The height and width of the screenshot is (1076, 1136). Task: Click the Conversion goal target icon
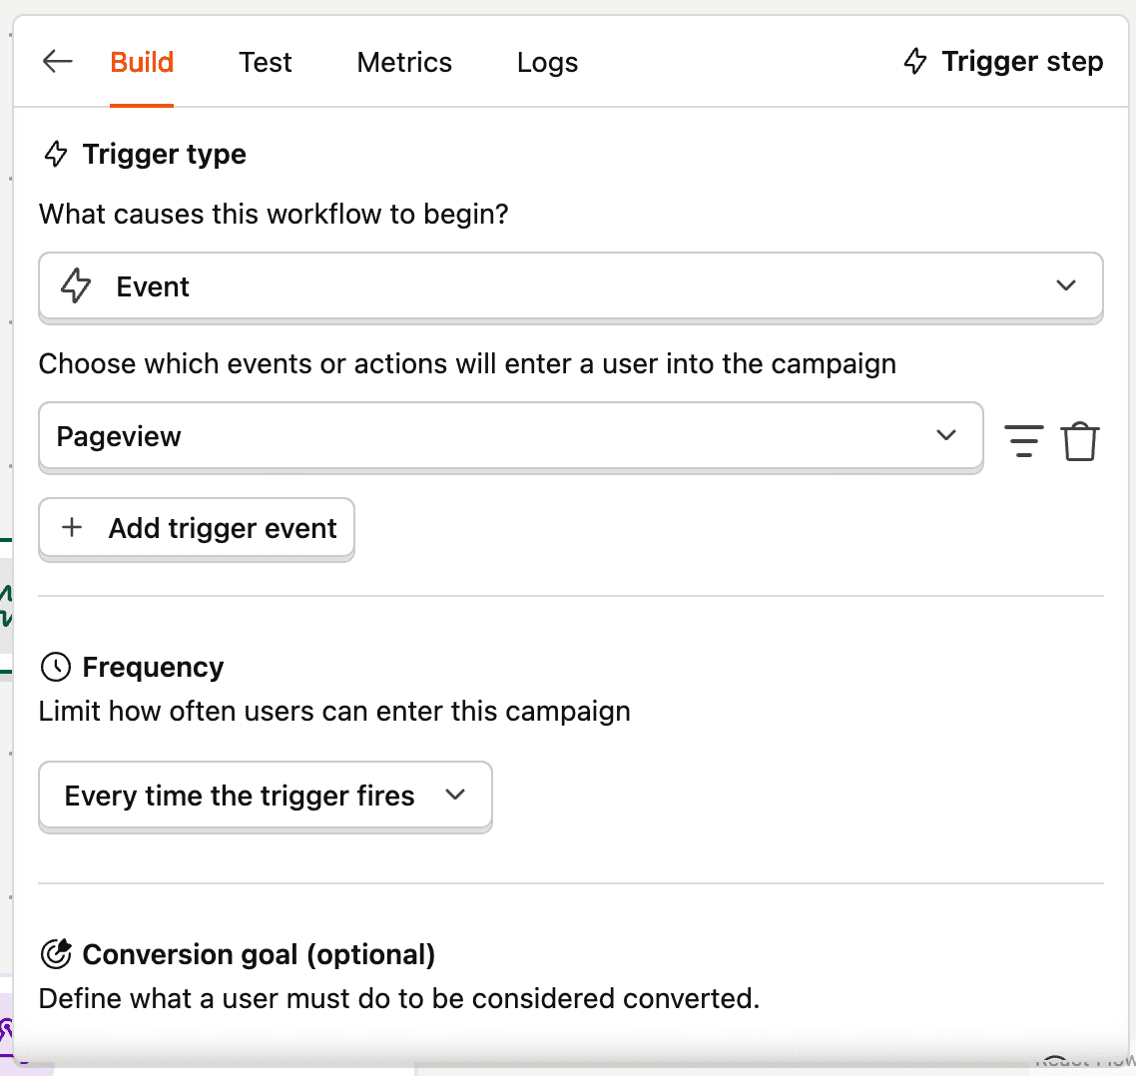coord(56,954)
